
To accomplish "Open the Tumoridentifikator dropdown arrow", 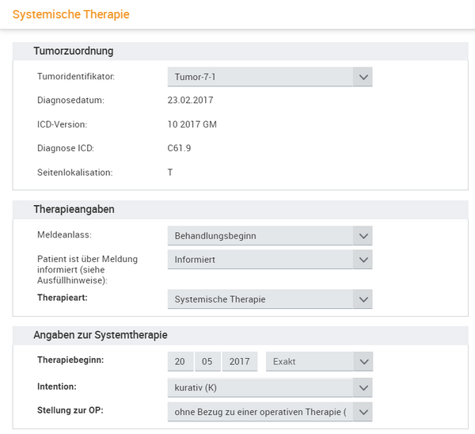I will click(363, 77).
